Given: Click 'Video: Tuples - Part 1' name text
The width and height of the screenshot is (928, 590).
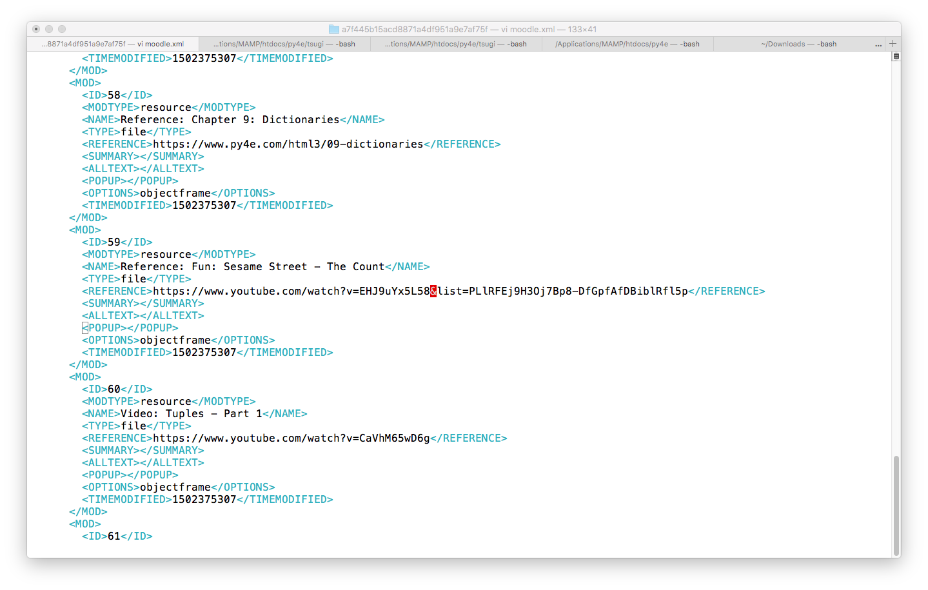Looking at the screenshot, I should [x=192, y=414].
